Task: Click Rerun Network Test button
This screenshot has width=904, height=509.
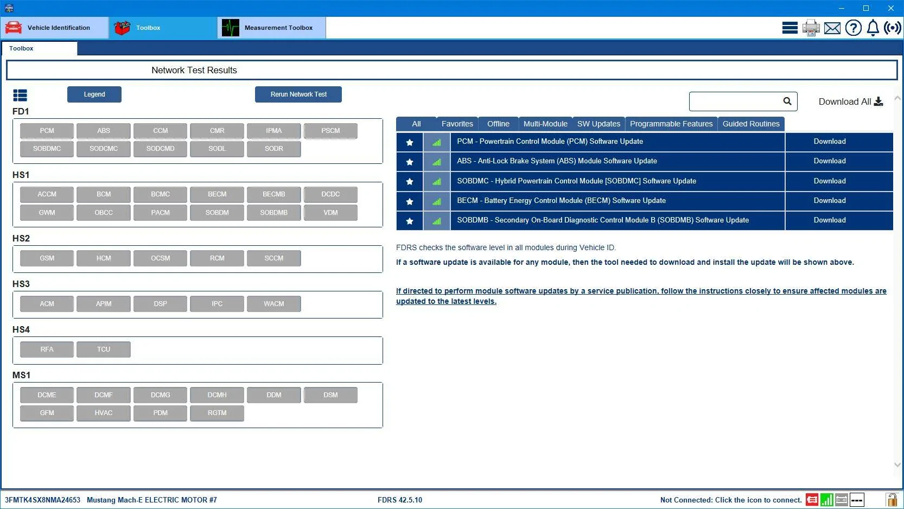Action: tap(298, 94)
